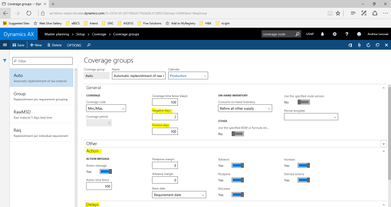The image size is (391, 207).
Task: Click the form vertical scrollbar
Action: point(389,133)
